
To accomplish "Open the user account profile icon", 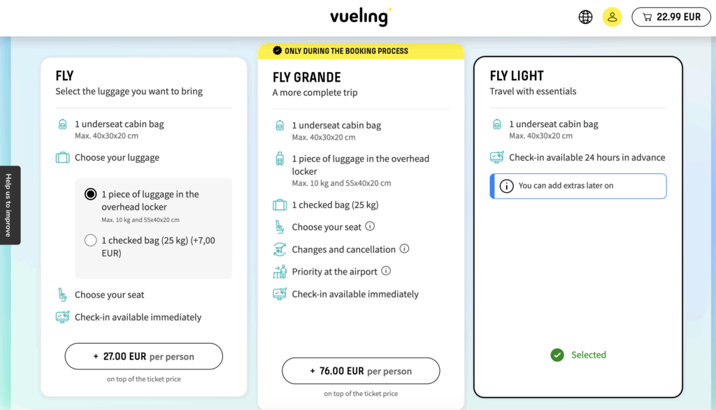I will click(x=612, y=17).
